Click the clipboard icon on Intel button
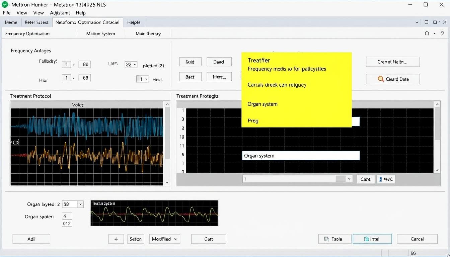The image size is (450, 257). (x=366, y=239)
